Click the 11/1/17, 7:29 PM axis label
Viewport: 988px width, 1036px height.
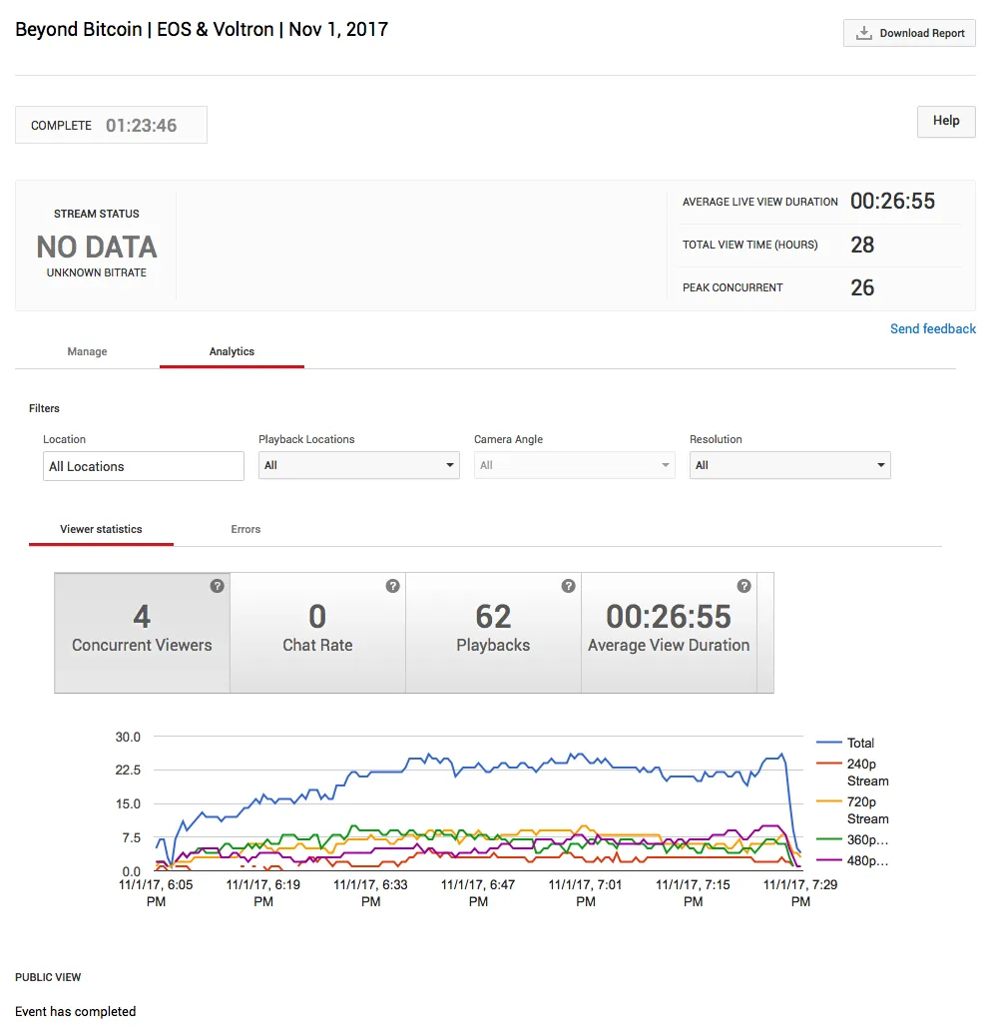800,892
